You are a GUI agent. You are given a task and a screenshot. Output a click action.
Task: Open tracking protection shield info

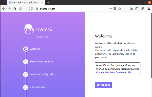[x=32, y=9]
